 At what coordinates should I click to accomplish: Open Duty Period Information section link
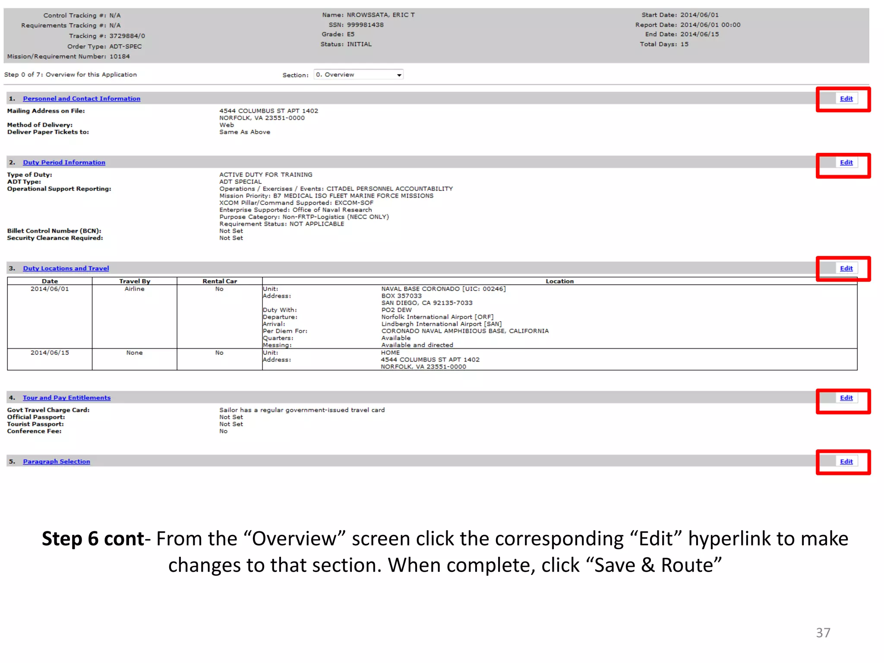tap(64, 162)
